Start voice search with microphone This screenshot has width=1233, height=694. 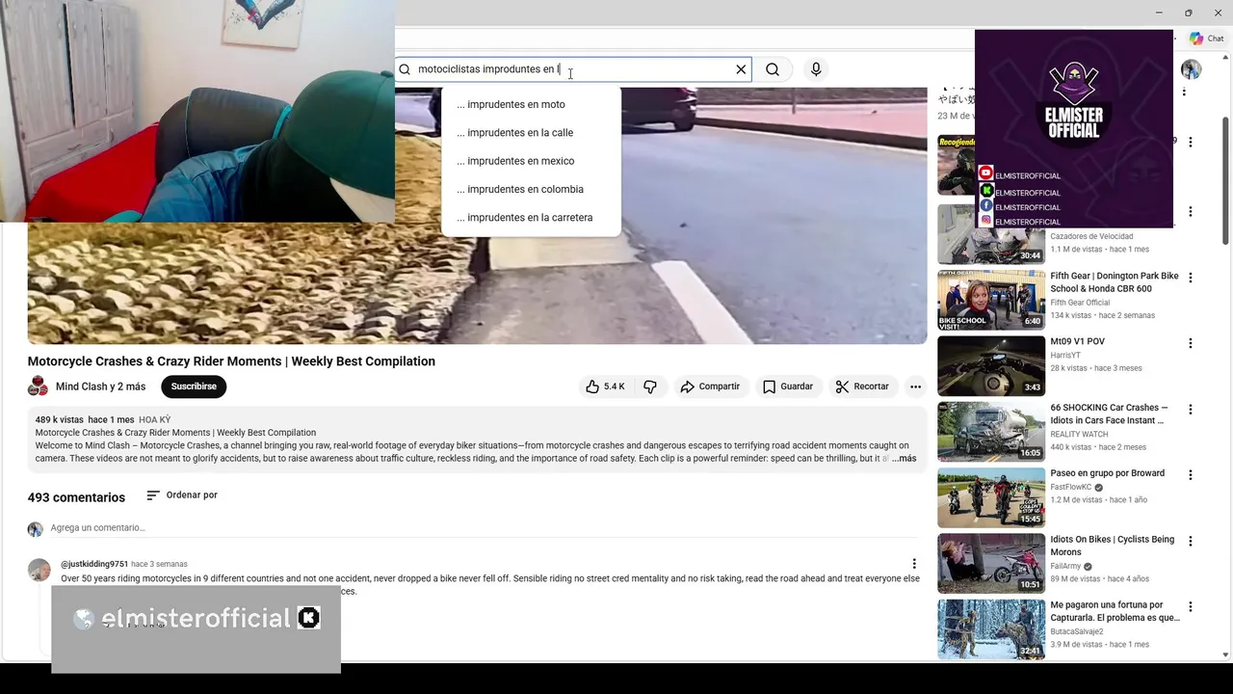click(816, 69)
